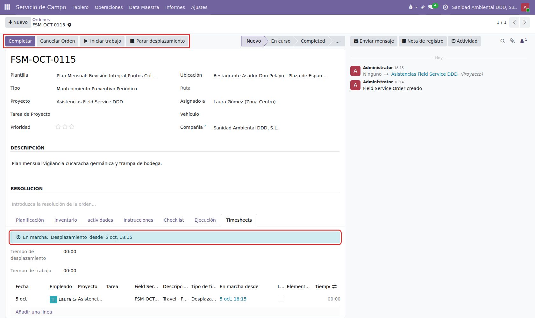The image size is (535, 318).
Task: Set priority to the third star
Action: [72, 127]
